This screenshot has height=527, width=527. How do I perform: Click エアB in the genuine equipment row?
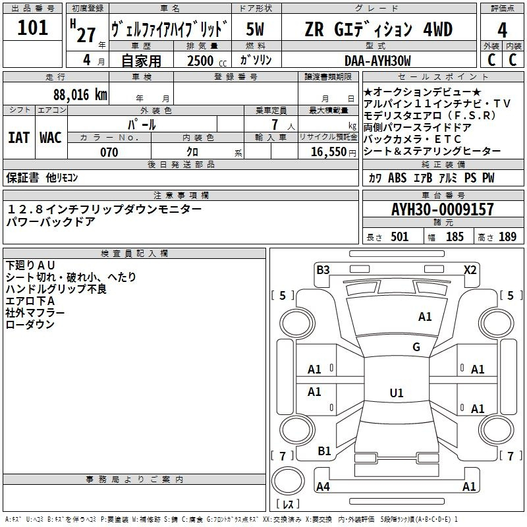(423, 178)
